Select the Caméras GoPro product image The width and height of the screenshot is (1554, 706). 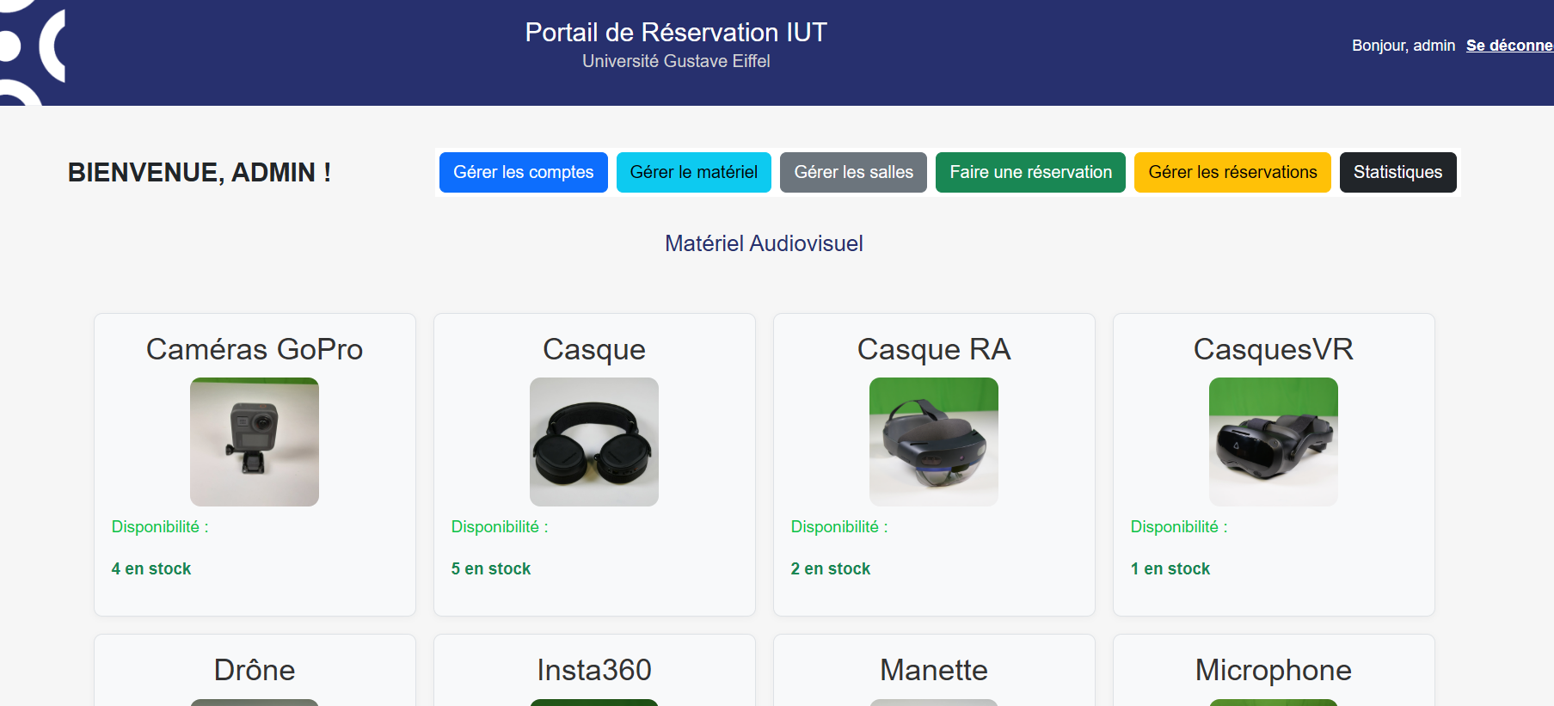pyautogui.click(x=255, y=442)
